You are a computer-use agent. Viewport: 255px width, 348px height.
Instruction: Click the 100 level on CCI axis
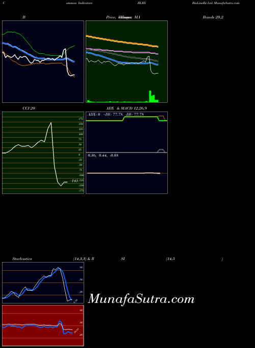pyautogui.click(x=81, y=134)
